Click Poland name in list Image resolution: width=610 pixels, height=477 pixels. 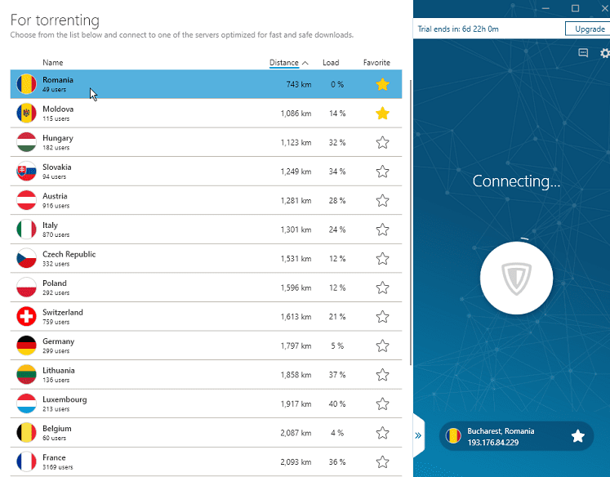[55, 283]
